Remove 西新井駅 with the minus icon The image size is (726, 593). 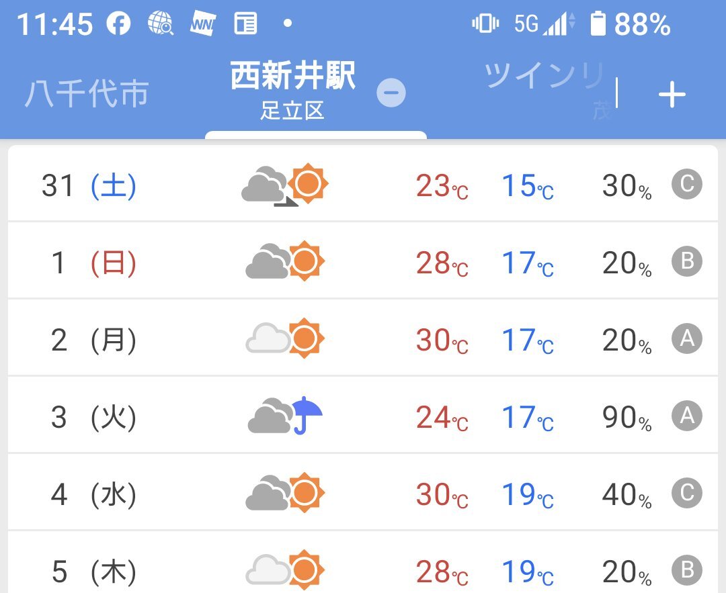391,93
